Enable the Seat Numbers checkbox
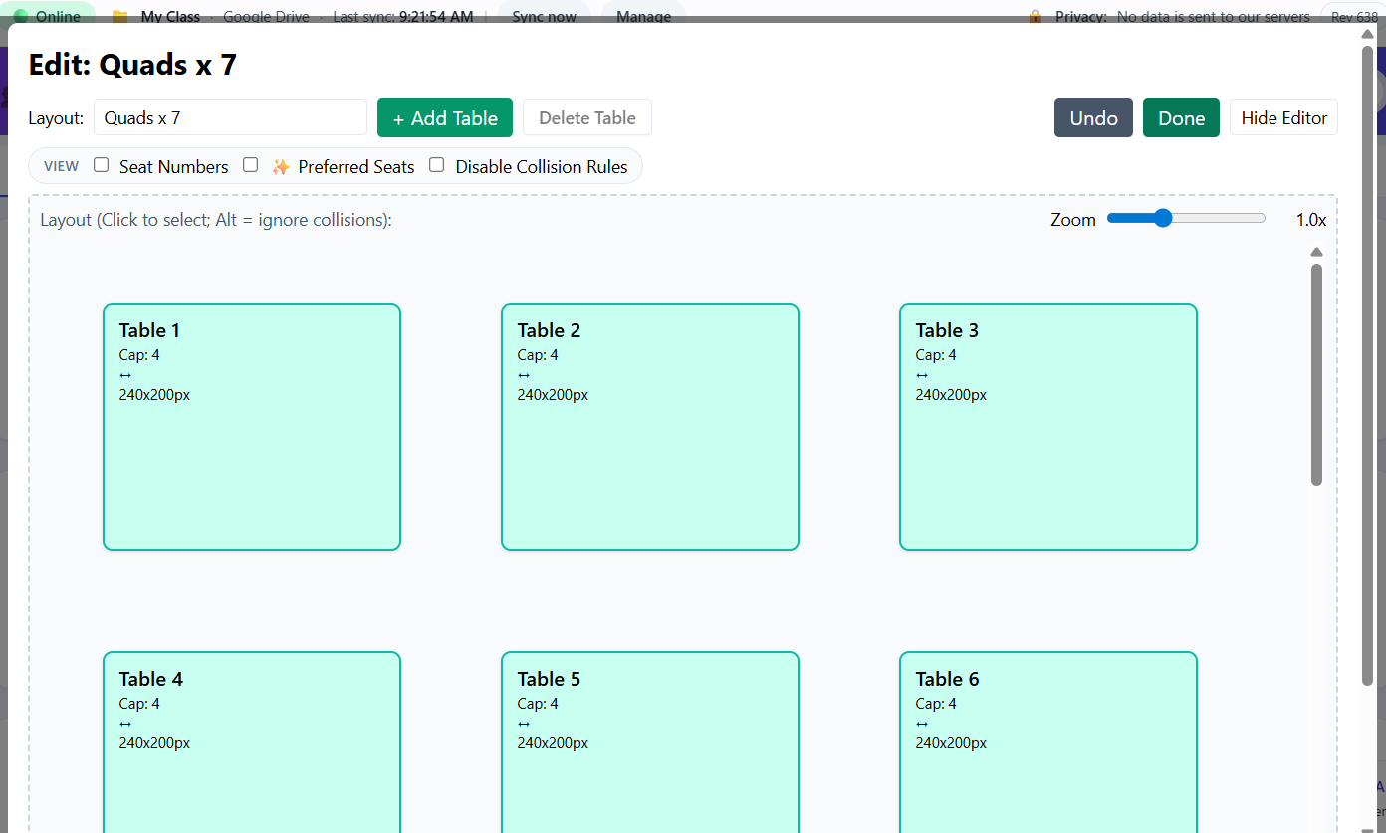The image size is (1386, 833). click(x=101, y=164)
